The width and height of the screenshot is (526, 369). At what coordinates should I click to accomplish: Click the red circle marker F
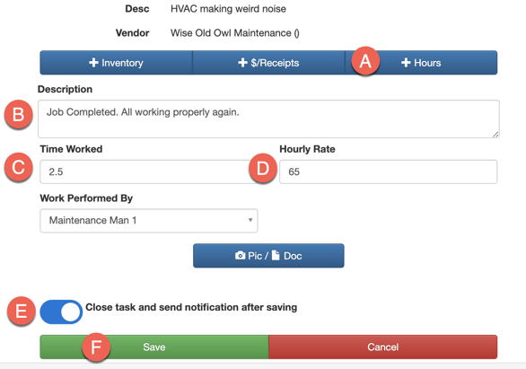[96, 347]
